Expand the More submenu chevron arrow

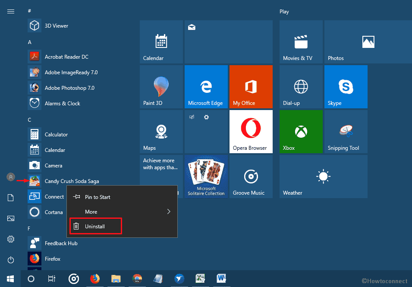(169, 211)
